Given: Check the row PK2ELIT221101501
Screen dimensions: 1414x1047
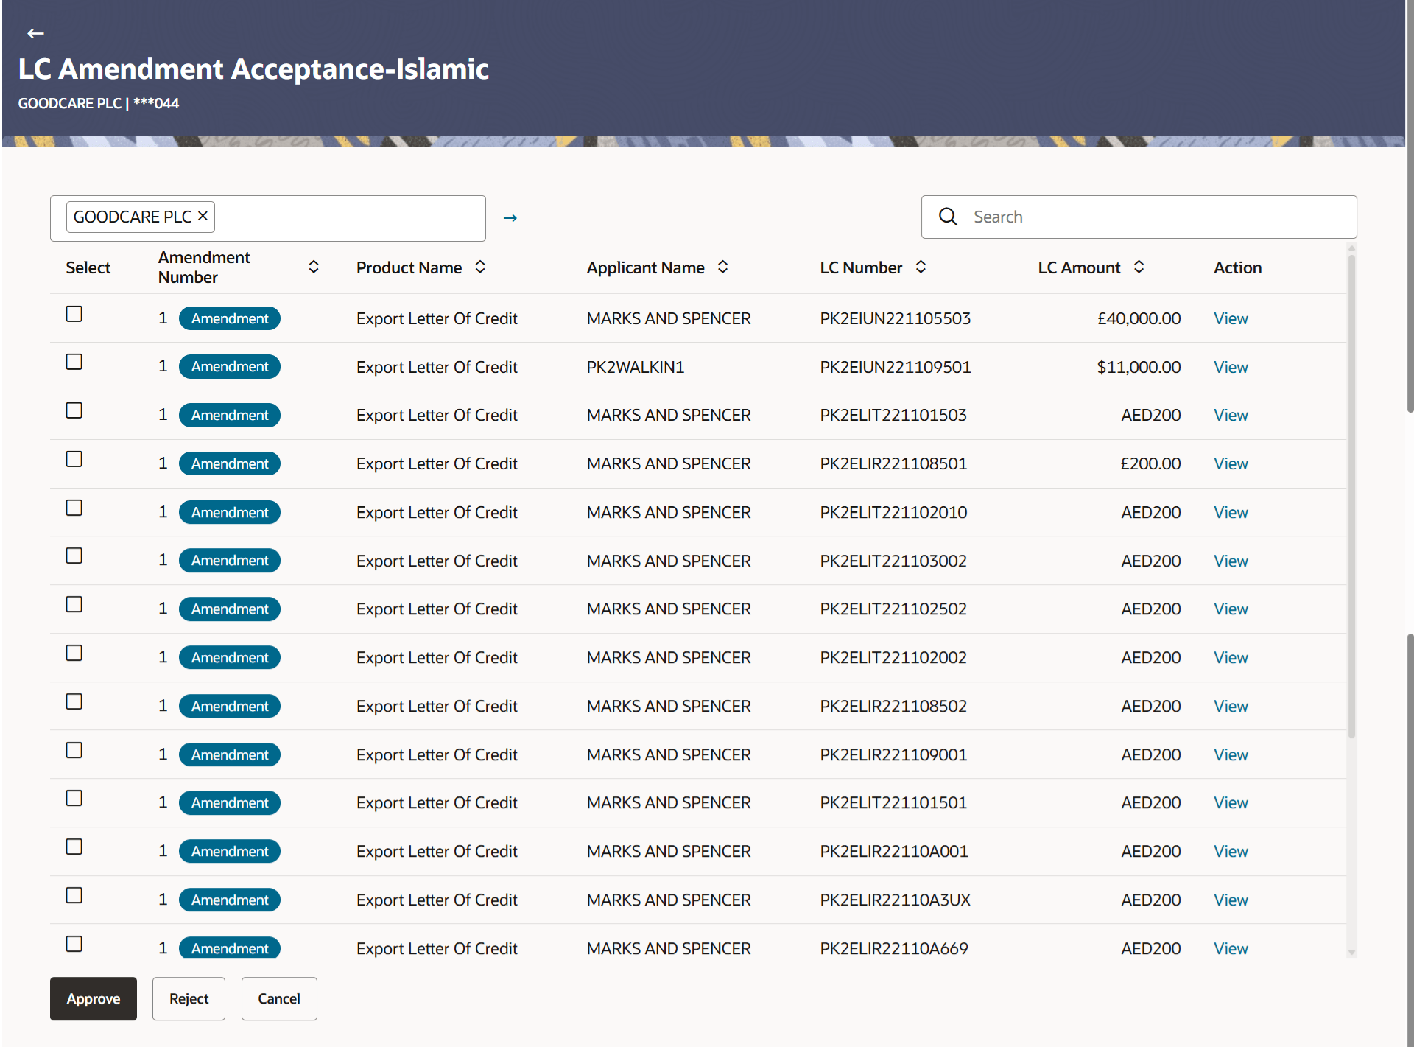Looking at the screenshot, I should [74, 798].
